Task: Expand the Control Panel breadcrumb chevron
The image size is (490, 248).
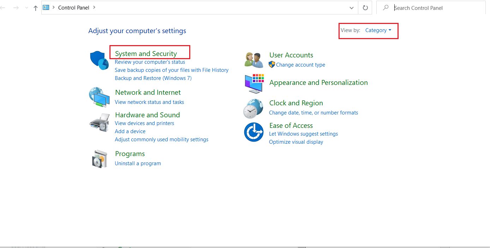Action: (x=94, y=7)
